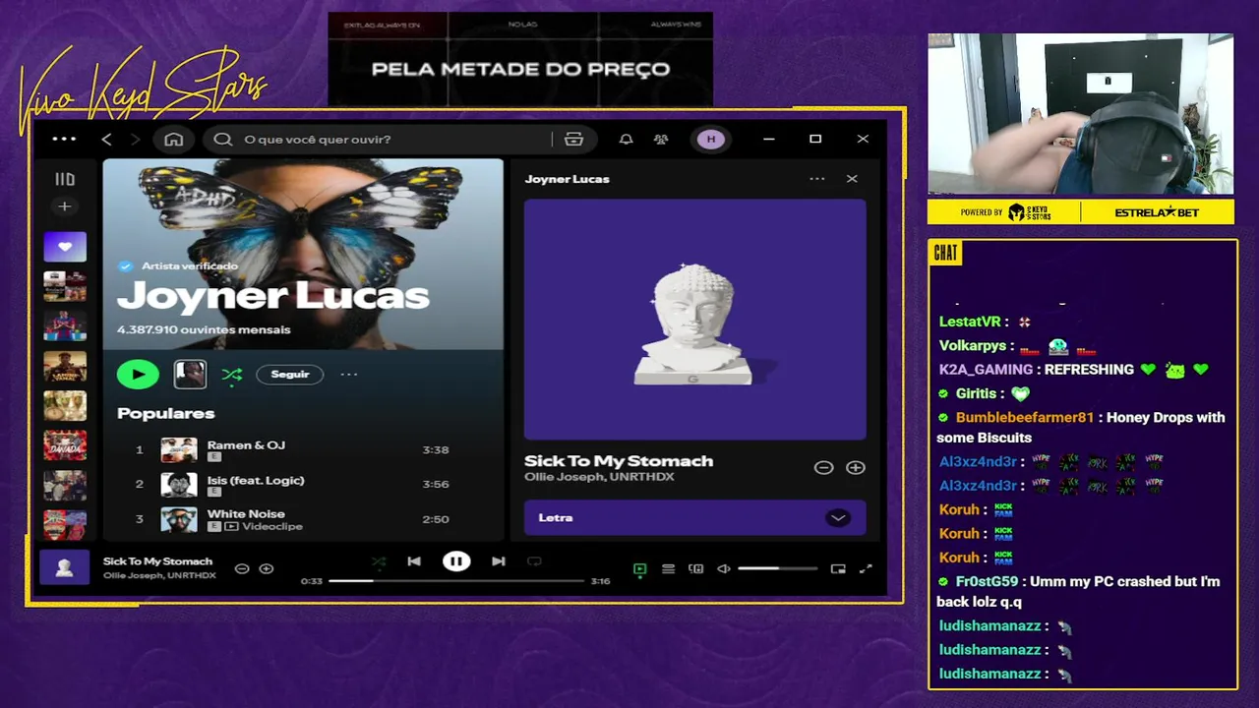Open Ramen & OJ cover thumbnail

(179, 450)
